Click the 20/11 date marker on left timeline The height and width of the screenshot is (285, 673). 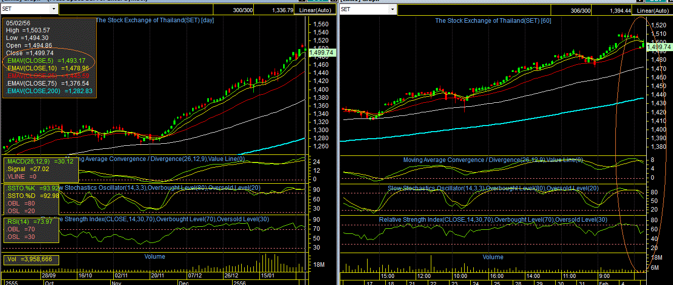pos(158,276)
